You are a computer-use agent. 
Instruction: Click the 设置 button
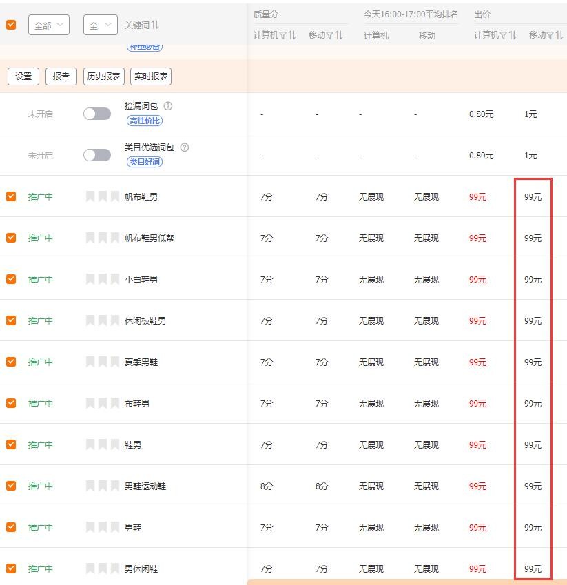(x=23, y=76)
